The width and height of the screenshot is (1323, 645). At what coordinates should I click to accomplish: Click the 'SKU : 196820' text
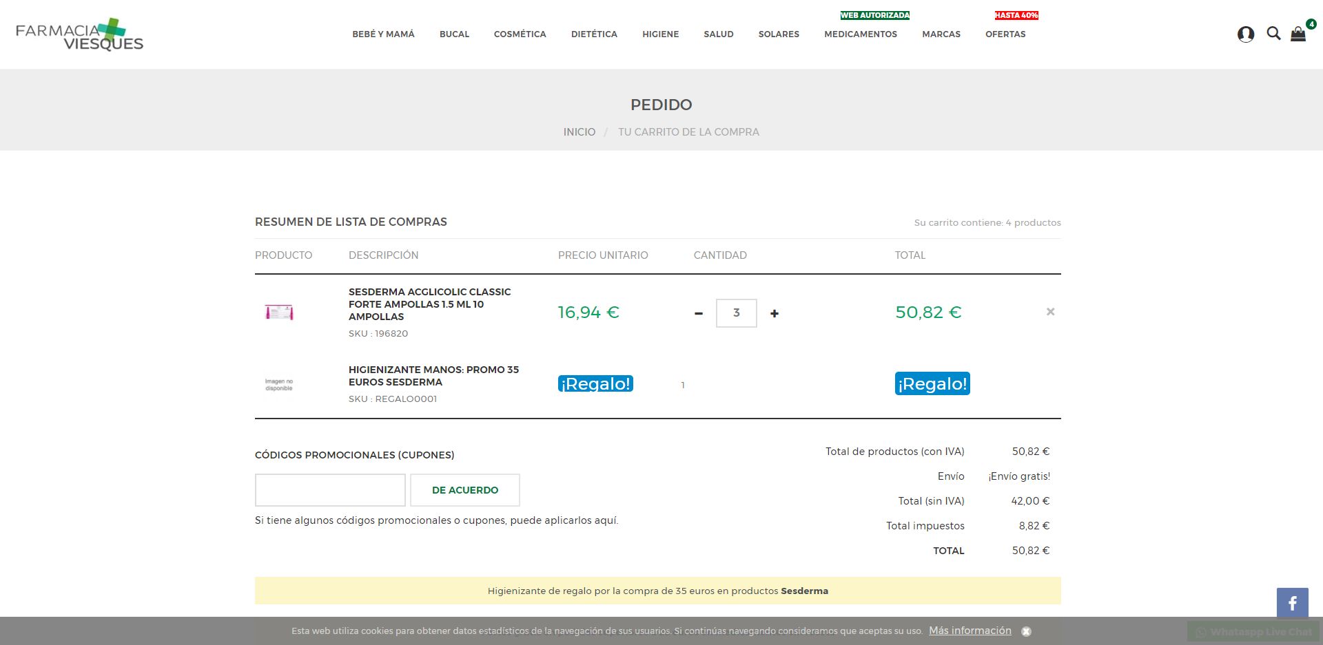point(378,334)
